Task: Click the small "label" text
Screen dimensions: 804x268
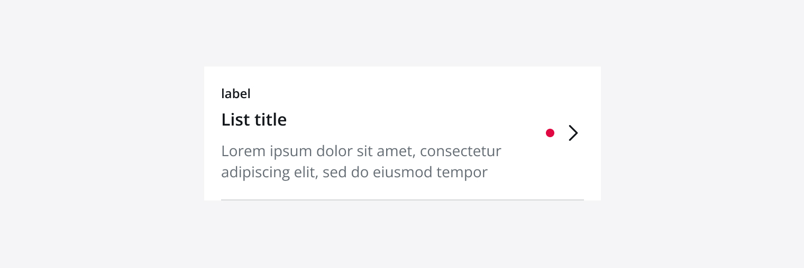Action: pos(236,94)
